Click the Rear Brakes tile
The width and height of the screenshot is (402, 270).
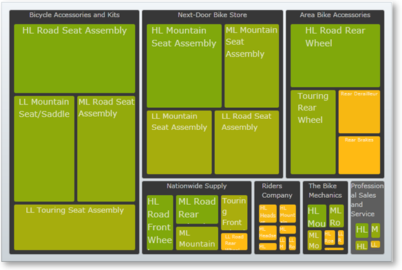[x=359, y=155]
